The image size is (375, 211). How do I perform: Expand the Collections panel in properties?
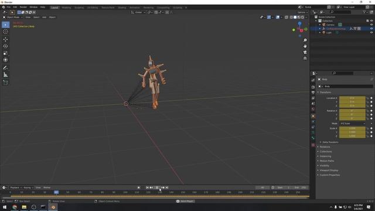326,151
